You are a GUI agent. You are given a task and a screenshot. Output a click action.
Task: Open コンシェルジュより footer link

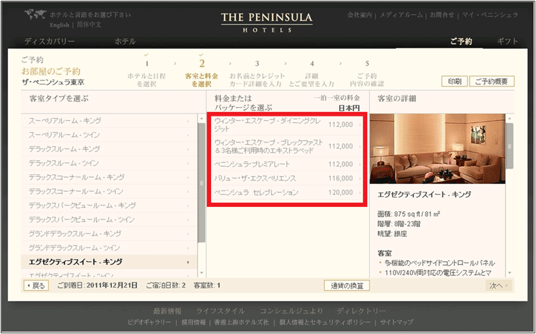(x=291, y=311)
